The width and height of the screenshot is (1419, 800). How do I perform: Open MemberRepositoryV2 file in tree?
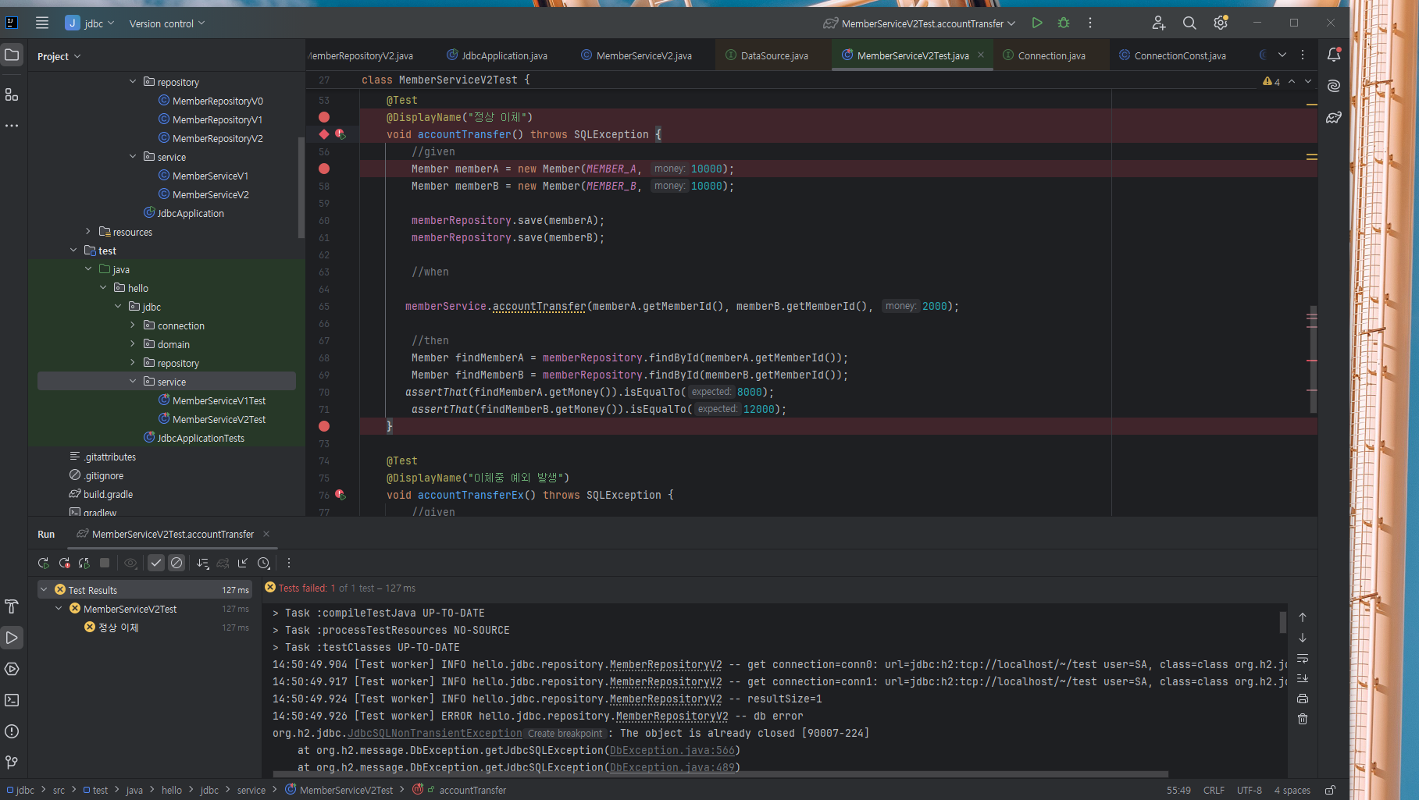[217, 138]
